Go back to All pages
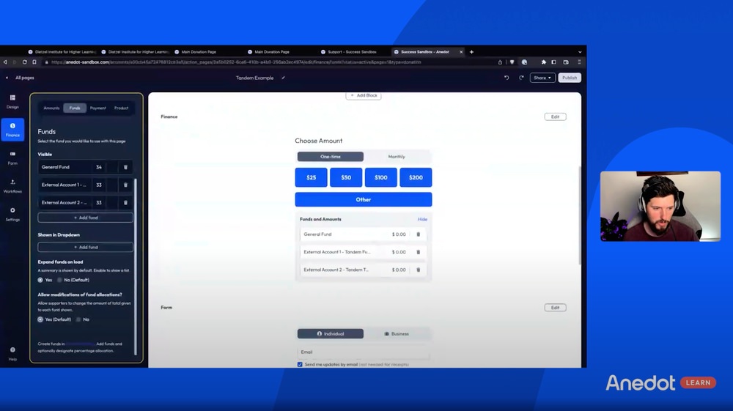733x411 pixels. (x=20, y=78)
